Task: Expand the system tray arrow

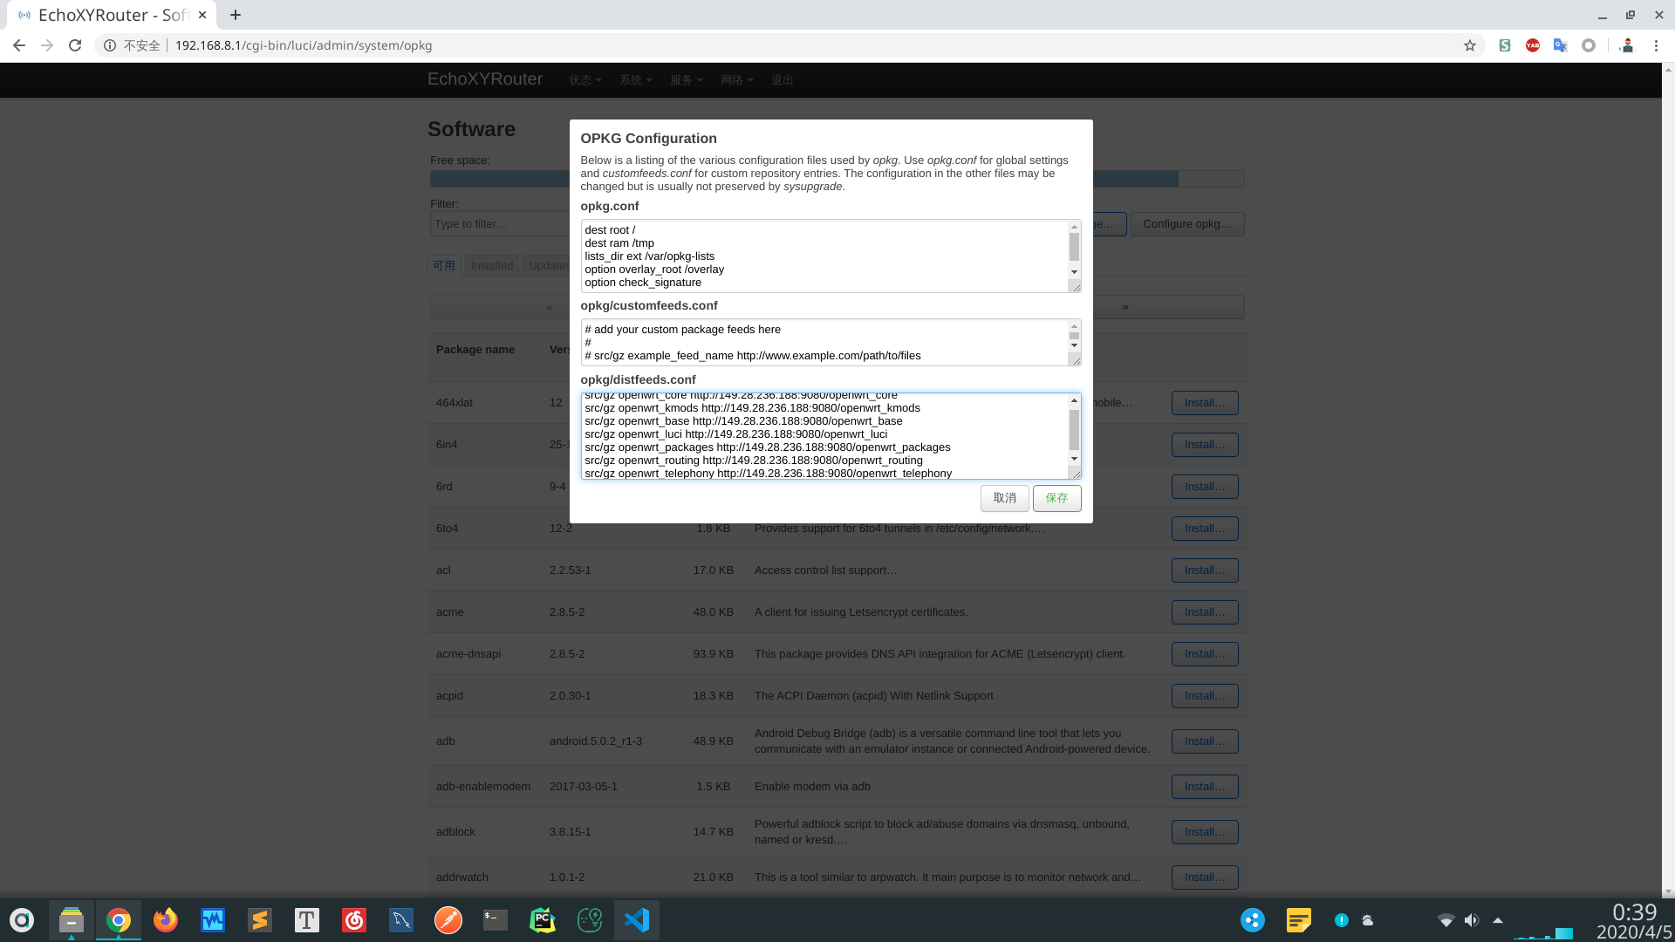Action: 1498,920
